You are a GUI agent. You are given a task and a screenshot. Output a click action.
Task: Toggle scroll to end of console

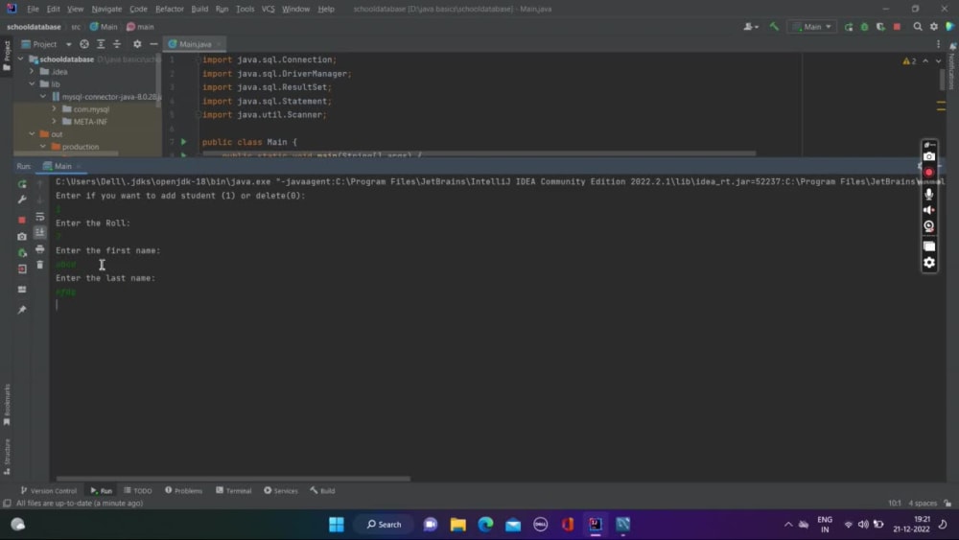click(39, 232)
